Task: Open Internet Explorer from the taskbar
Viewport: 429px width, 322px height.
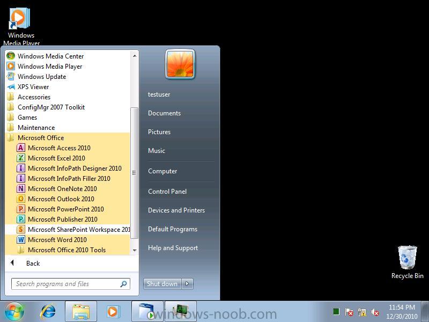Action: coord(48,312)
